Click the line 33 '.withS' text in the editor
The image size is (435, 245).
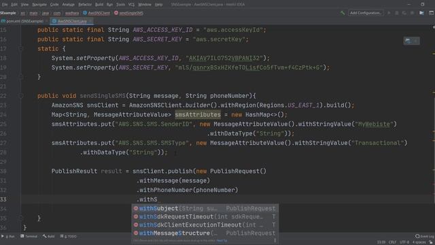click(x=147, y=199)
